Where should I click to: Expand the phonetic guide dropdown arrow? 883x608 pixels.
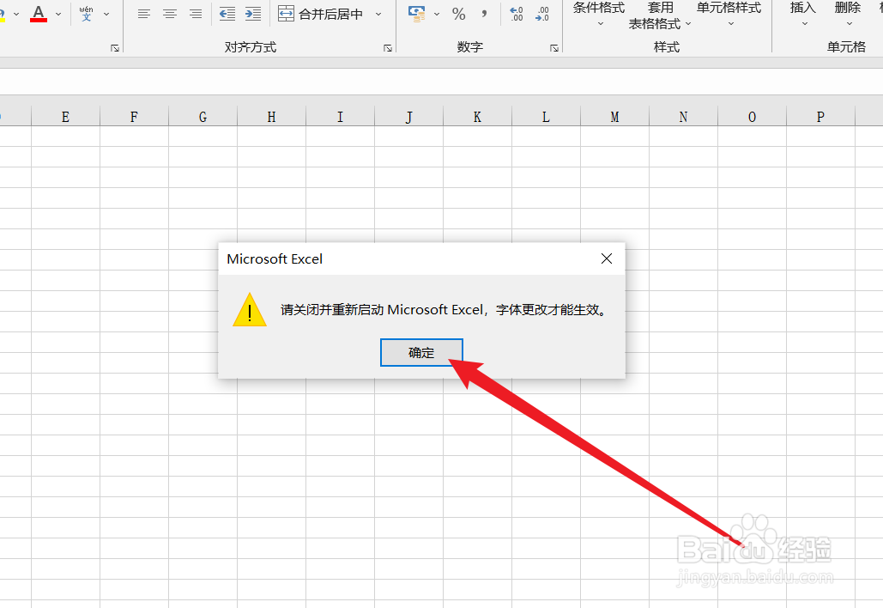(x=106, y=14)
